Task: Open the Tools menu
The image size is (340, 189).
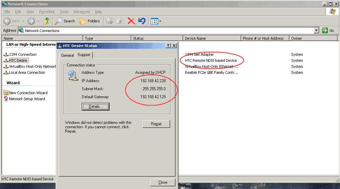Action: tap(64, 12)
